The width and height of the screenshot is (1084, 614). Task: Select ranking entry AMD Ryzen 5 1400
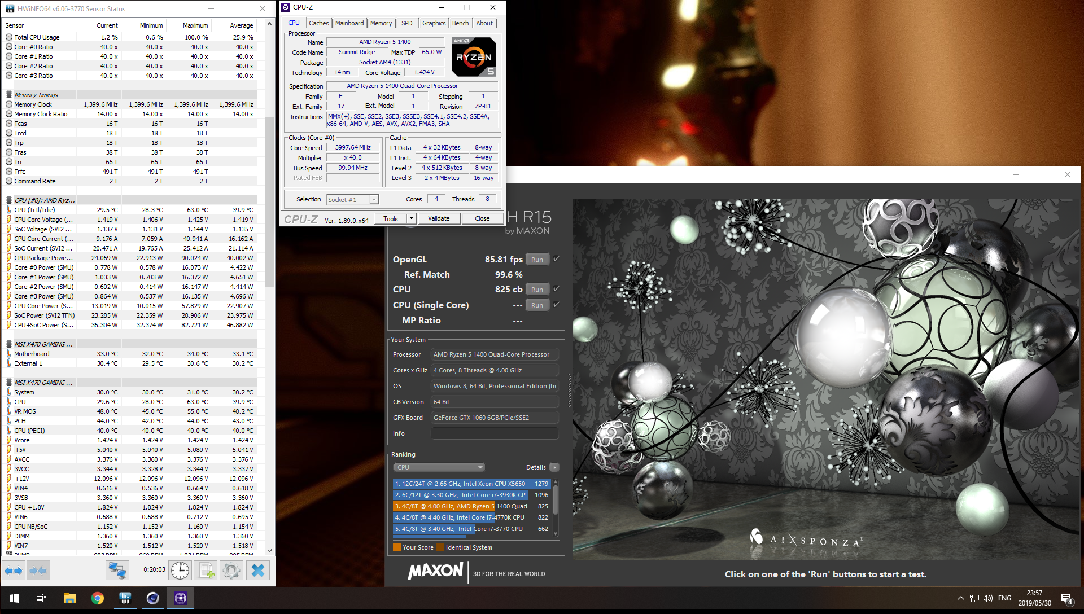coord(472,506)
